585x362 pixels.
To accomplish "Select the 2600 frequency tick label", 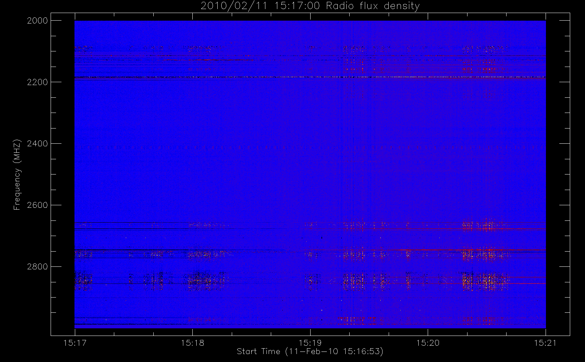I will point(38,205).
